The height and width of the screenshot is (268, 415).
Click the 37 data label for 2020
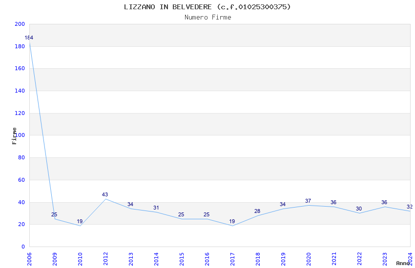(x=308, y=201)
